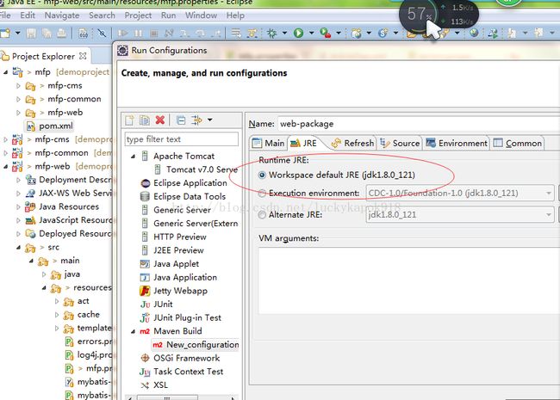Open the Alternate JRE combo box
Image resolution: width=560 pixels, height=400 pixels.
(460, 215)
